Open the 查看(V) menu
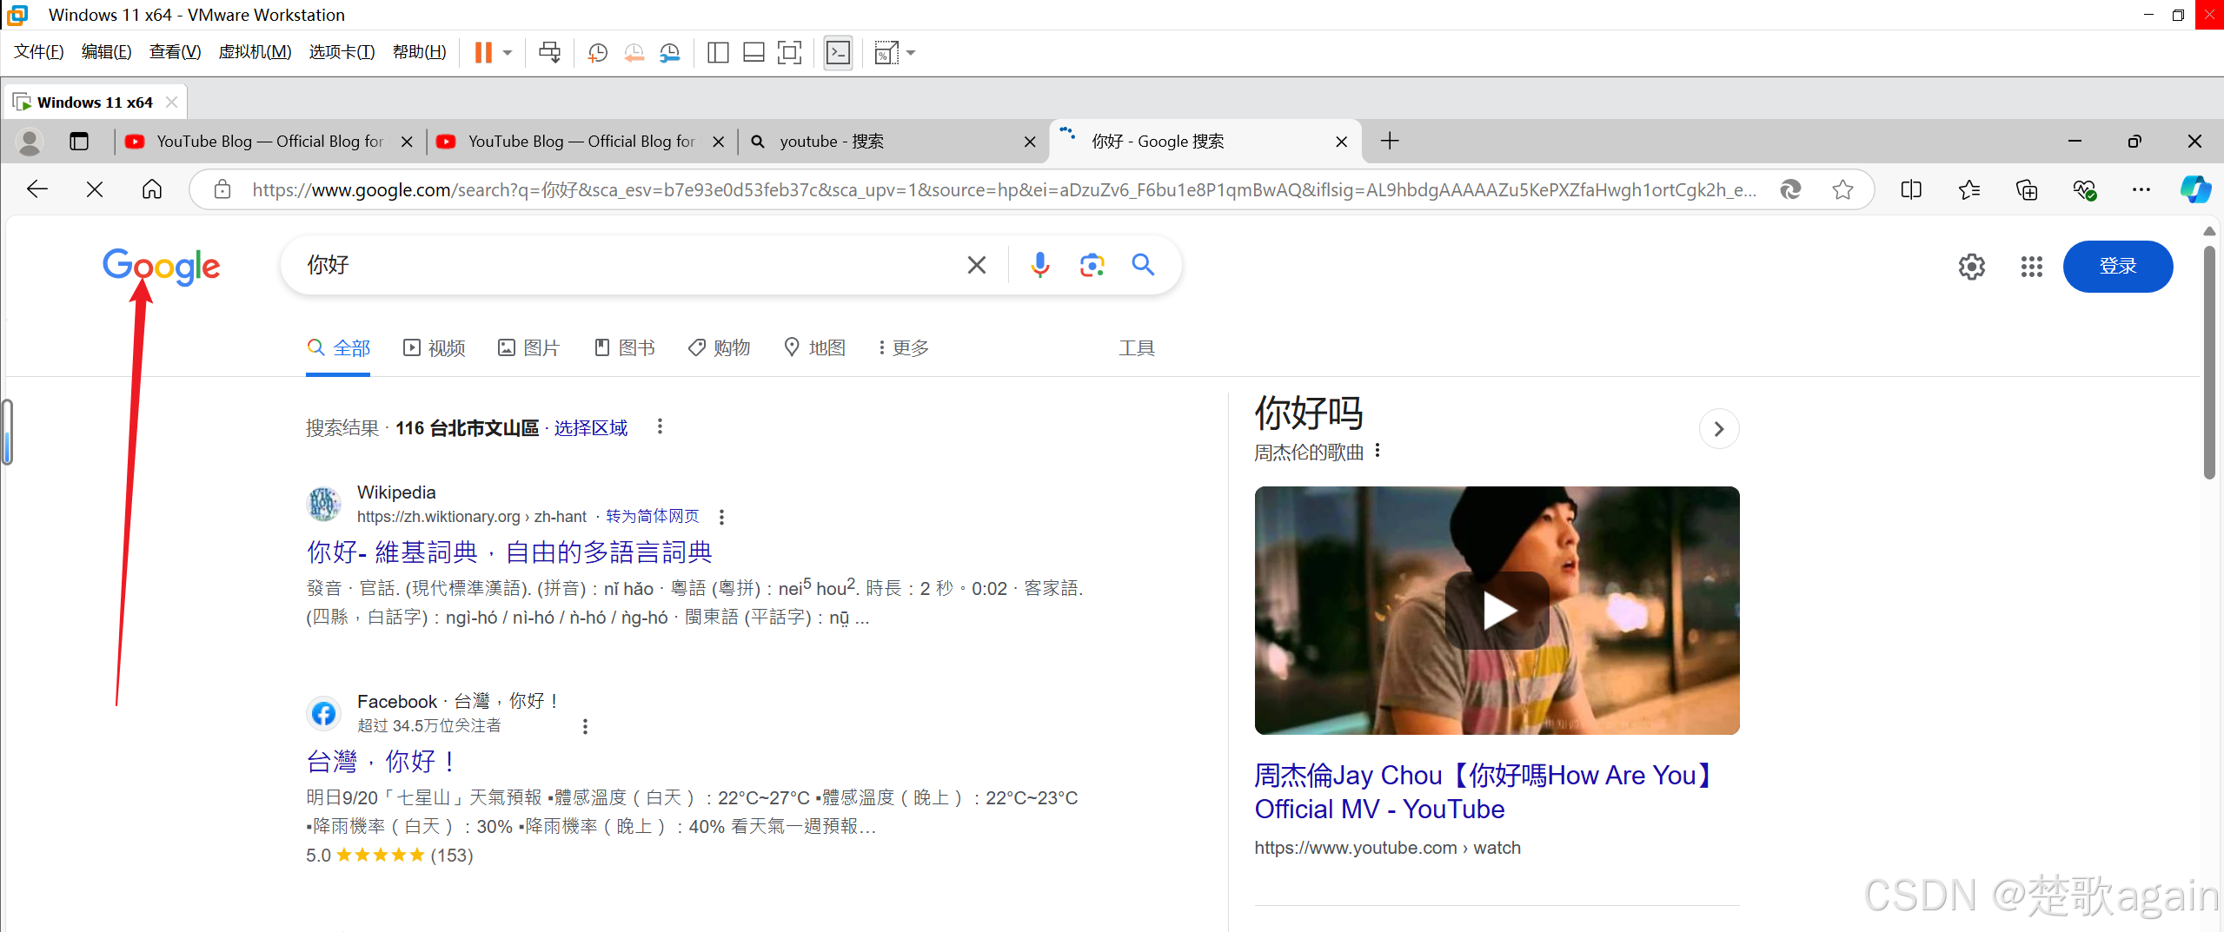Screen dimensions: 2224x932 click(x=175, y=52)
